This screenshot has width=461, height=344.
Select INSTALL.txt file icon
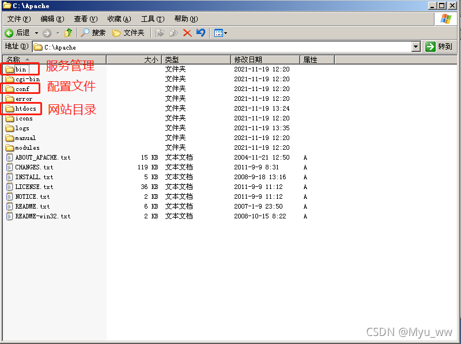point(10,177)
